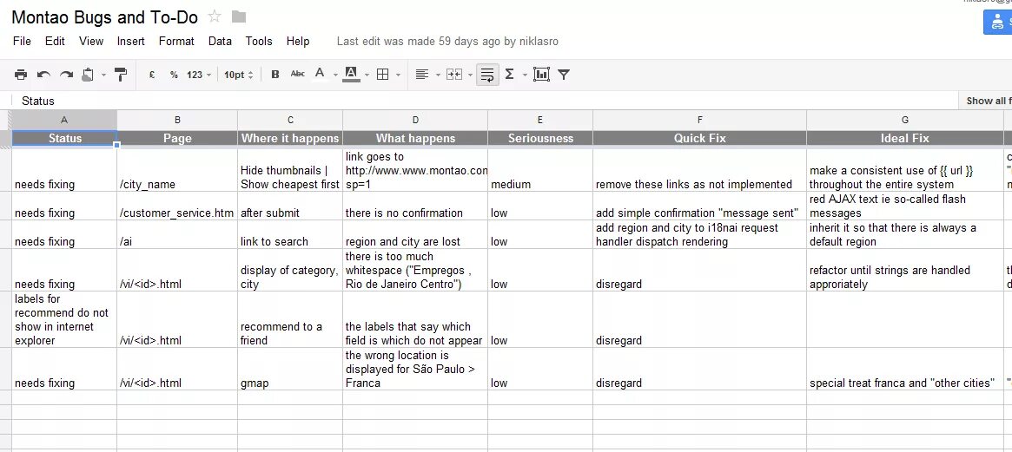This screenshot has height=452, width=1012.
Task: Click the merge cells icon
Action: click(454, 75)
